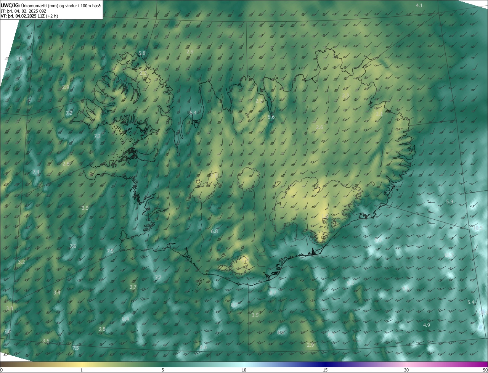
Task: Click the 4.9 value label
Action: pos(427,325)
